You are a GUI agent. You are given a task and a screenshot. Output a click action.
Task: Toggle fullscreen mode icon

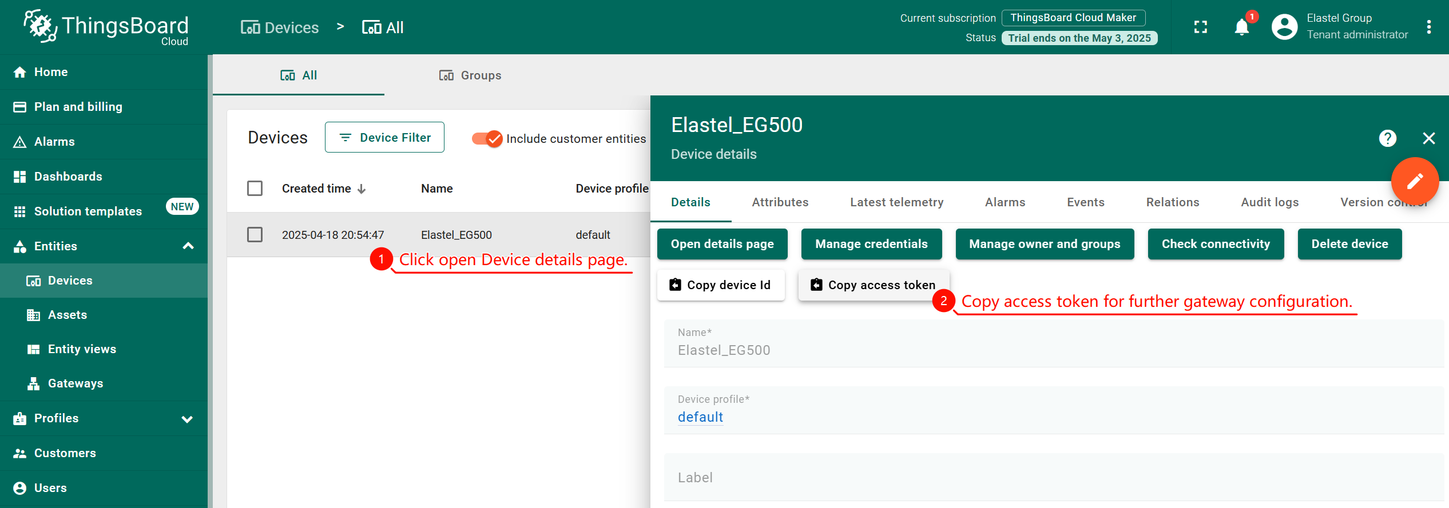pyautogui.click(x=1201, y=27)
